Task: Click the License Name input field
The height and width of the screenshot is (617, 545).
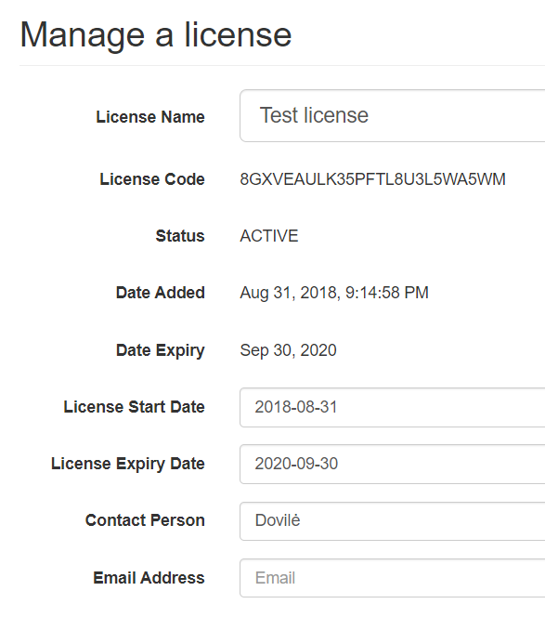Action: click(393, 115)
